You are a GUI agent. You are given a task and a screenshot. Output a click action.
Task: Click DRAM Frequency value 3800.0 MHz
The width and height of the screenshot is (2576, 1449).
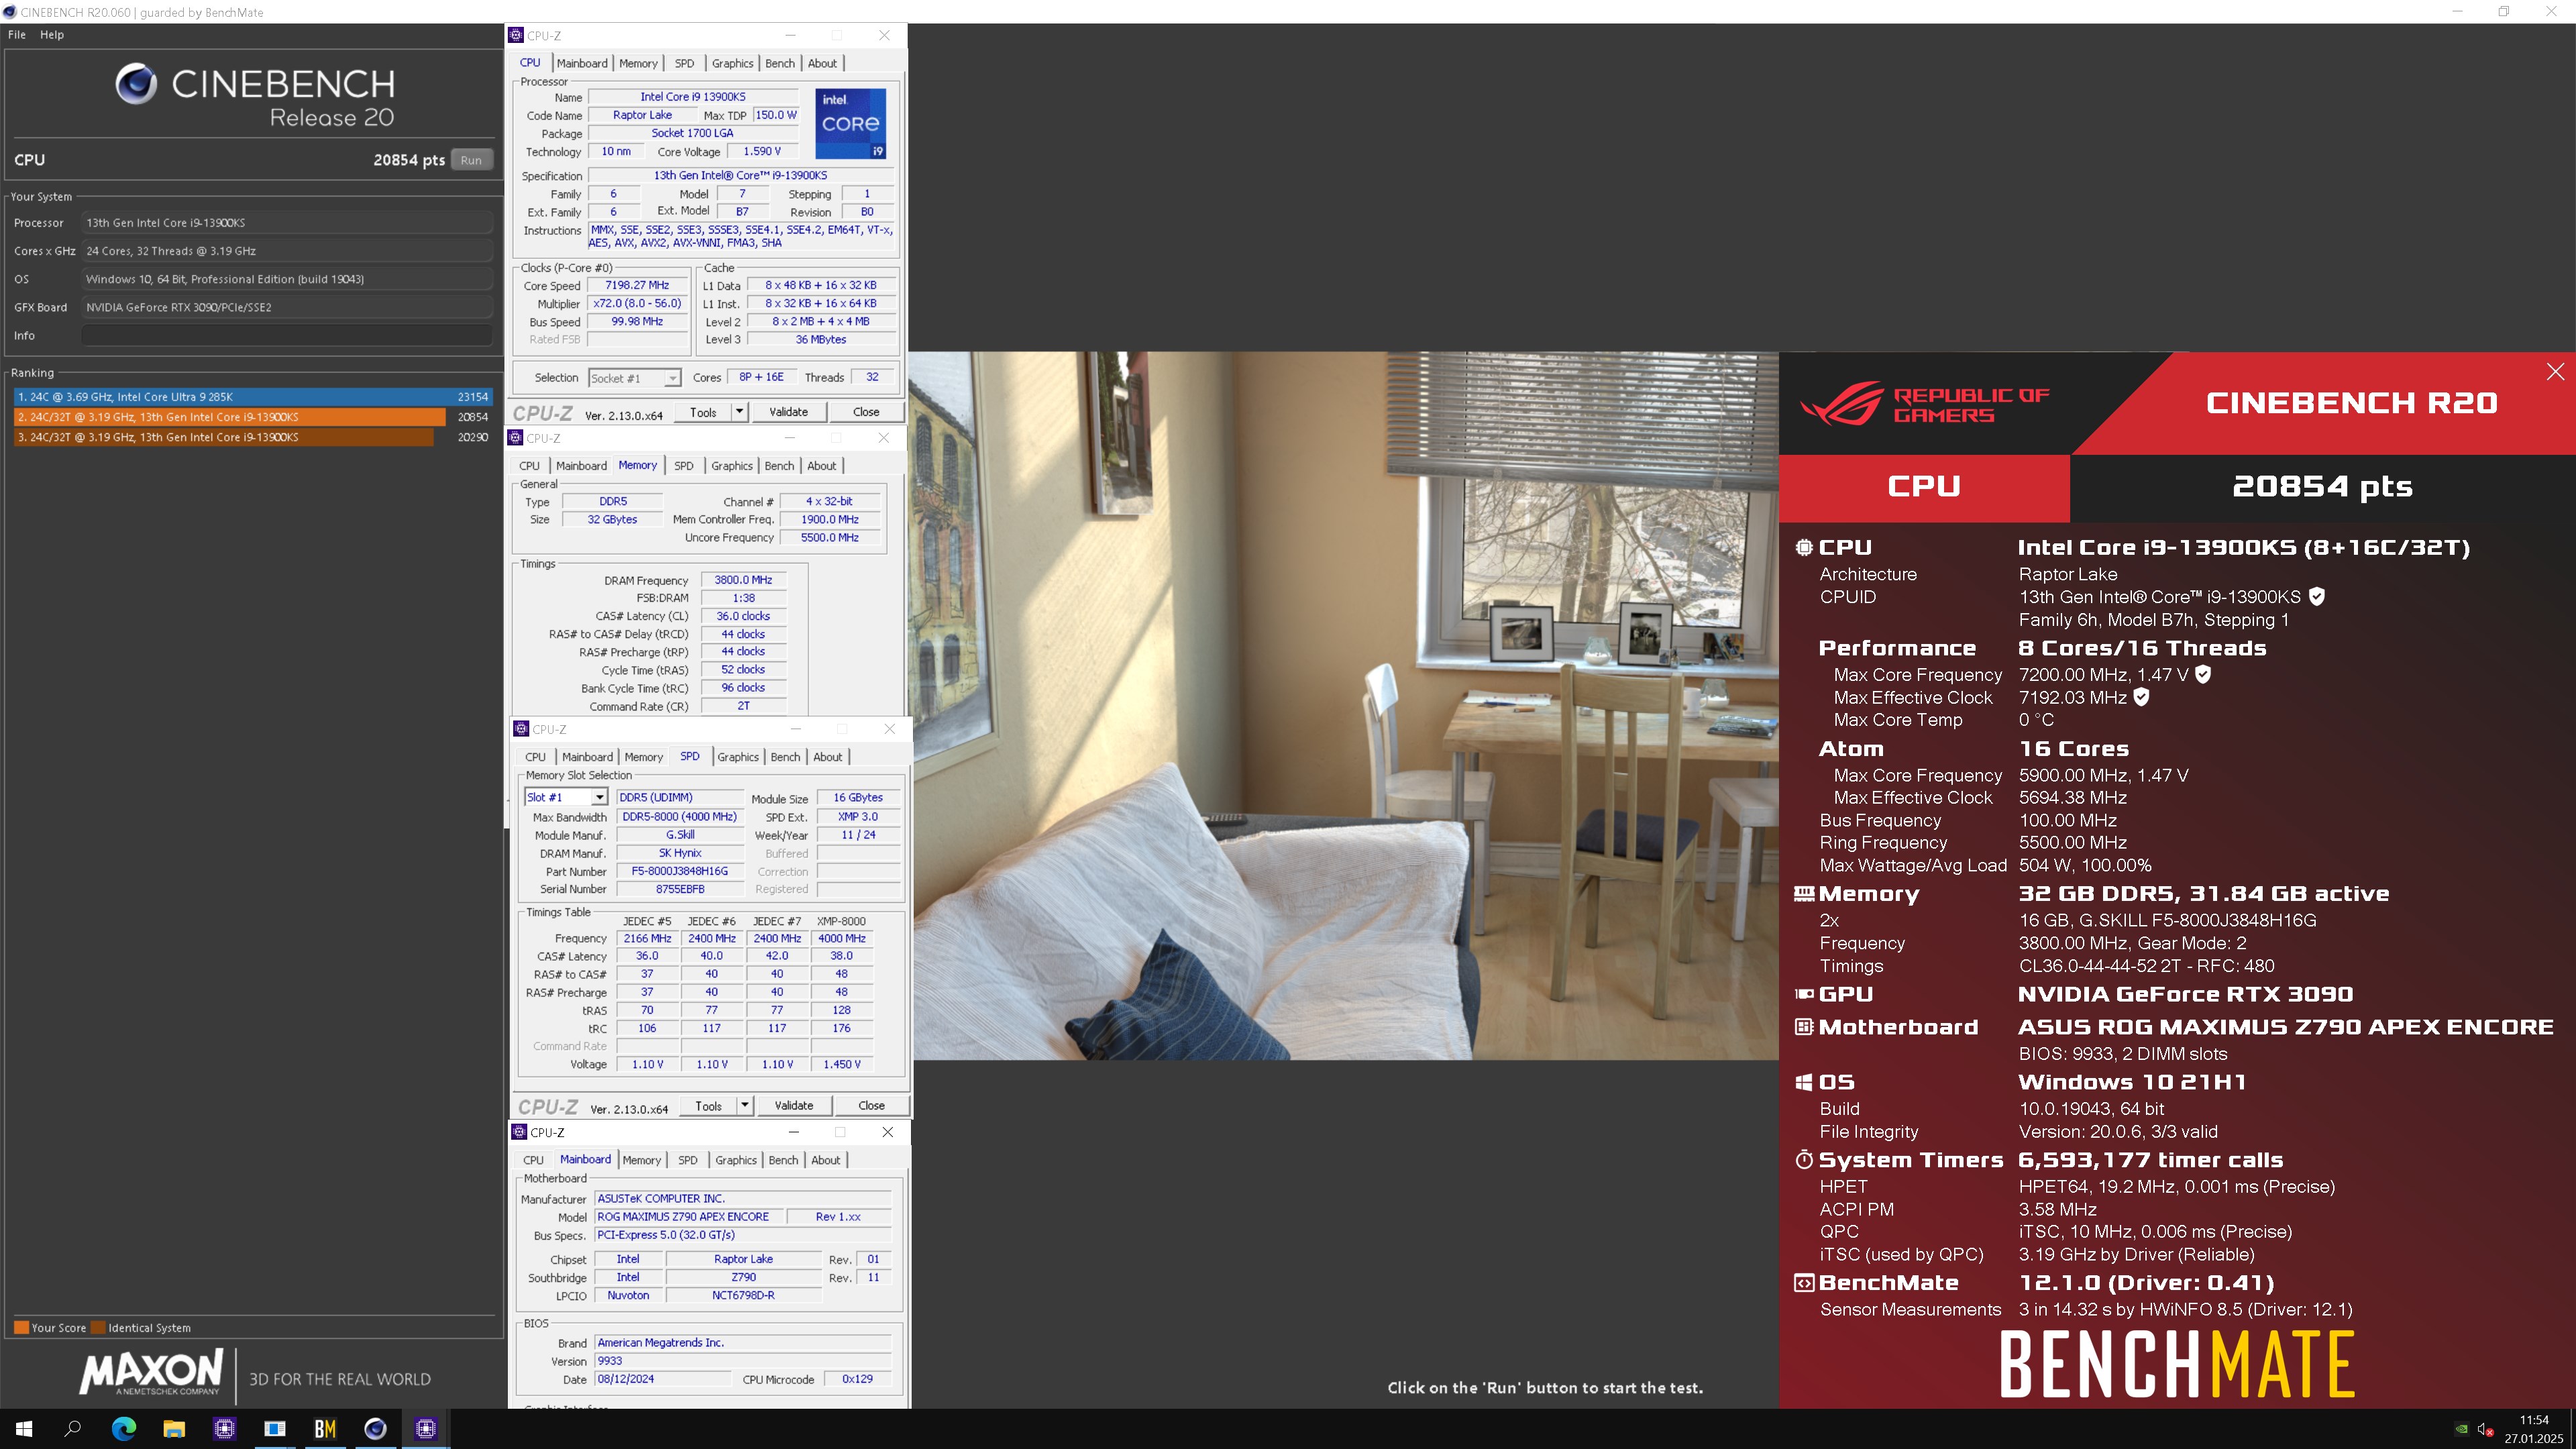[x=743, y=580]
